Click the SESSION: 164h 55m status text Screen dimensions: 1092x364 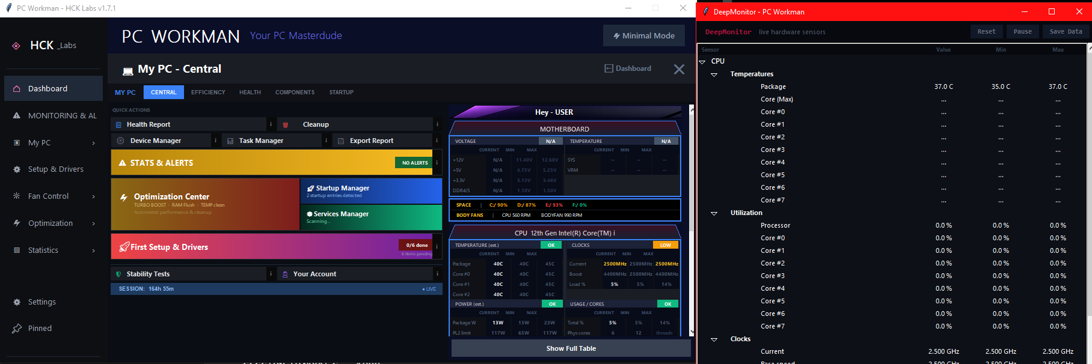click(146, 289)
